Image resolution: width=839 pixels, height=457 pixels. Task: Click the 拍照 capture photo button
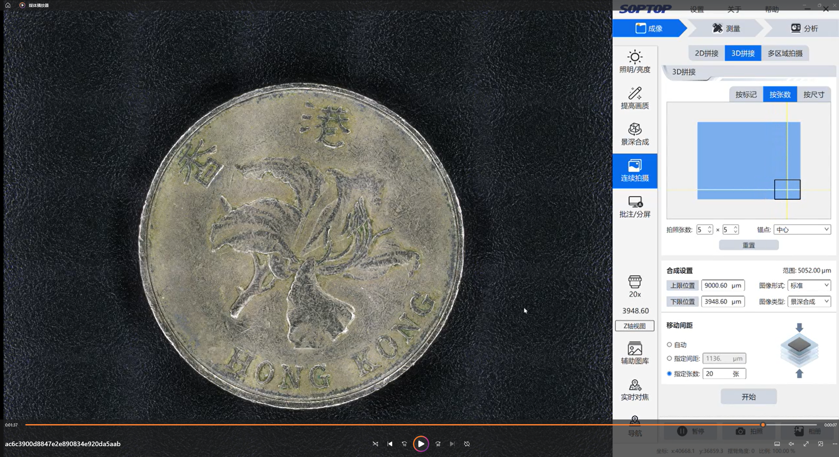coord(749,431)
